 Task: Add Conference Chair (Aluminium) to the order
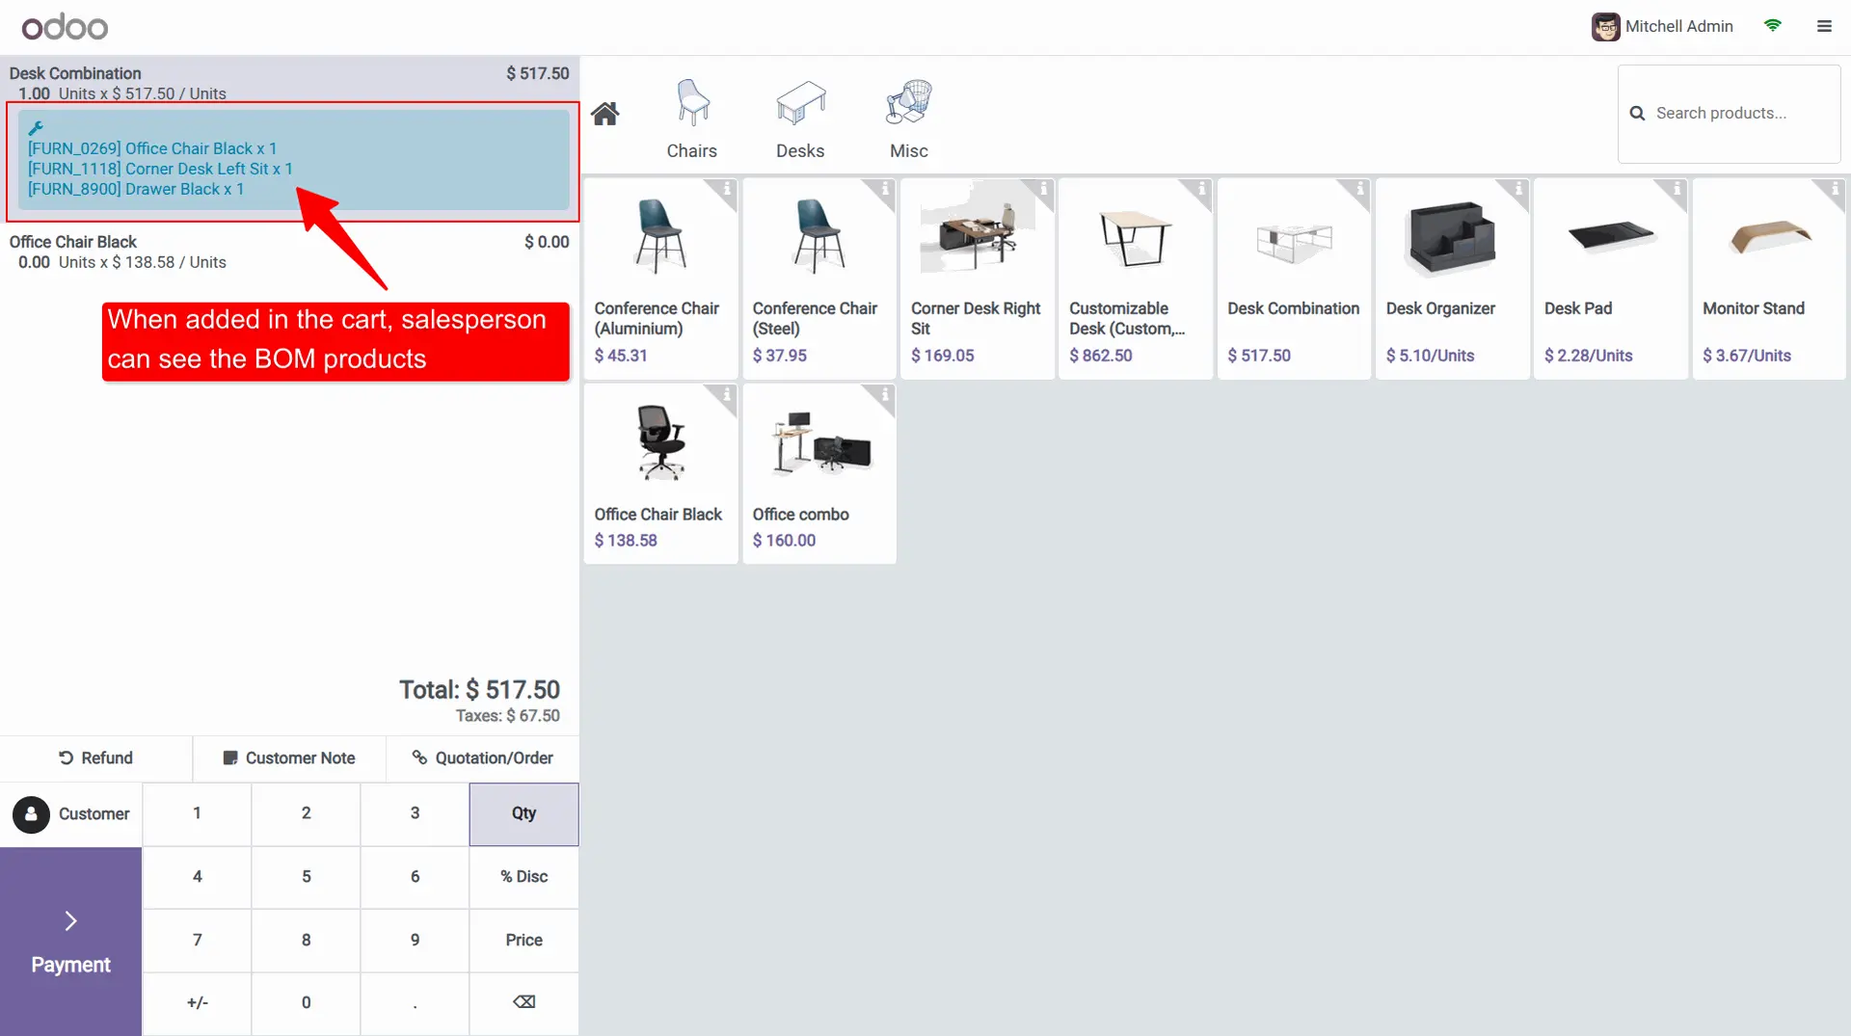click(660, 278)
